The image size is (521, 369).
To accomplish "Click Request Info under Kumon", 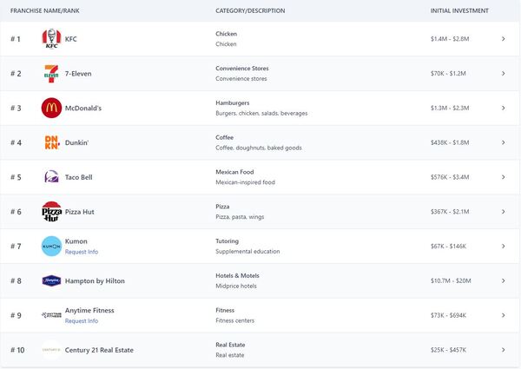I will 82,252.
